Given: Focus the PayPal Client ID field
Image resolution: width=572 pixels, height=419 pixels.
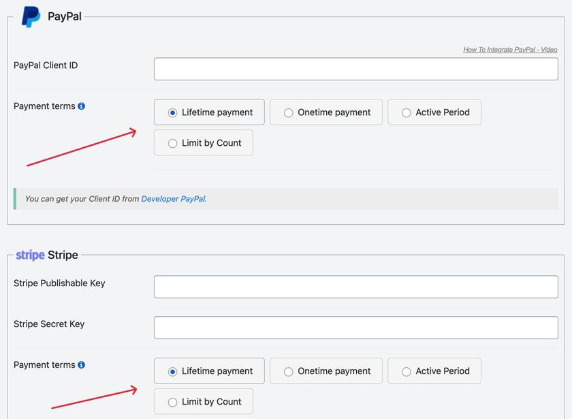Looking at the screenshot, I should [x=355, y=69].
